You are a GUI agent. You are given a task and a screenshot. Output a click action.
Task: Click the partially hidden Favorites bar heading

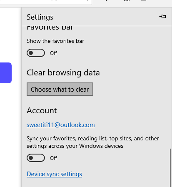[x=50, y=28]
